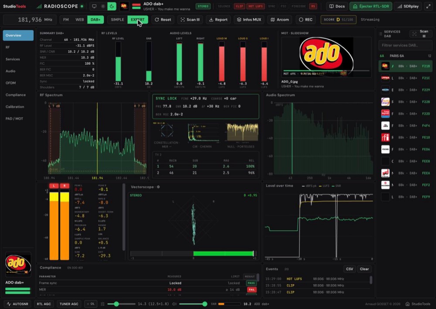This screenshot has width=436, height=309.
Task: Click the Reset button
Action: click(163, 20)
